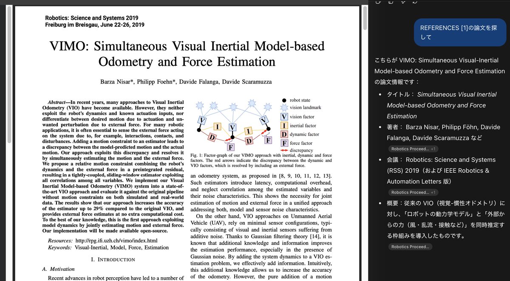This screenshot has height=281, width=510.
Task: Open the citation chip under the 会議 conference line
Action: pos(413,192)
